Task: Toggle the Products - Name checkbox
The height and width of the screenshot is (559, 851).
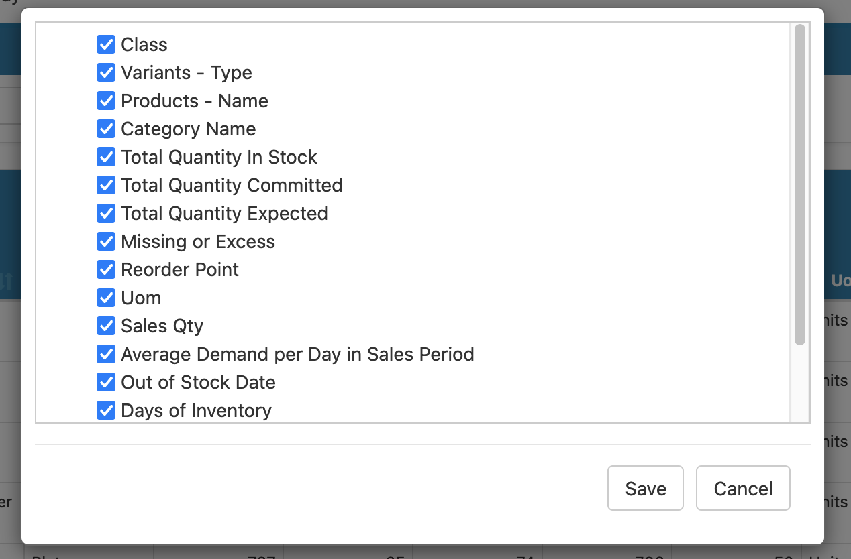Action: [x=106, y=101]
